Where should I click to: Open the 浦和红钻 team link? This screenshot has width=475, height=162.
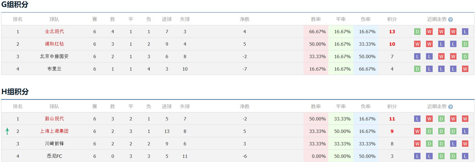[x=54, y=44]
